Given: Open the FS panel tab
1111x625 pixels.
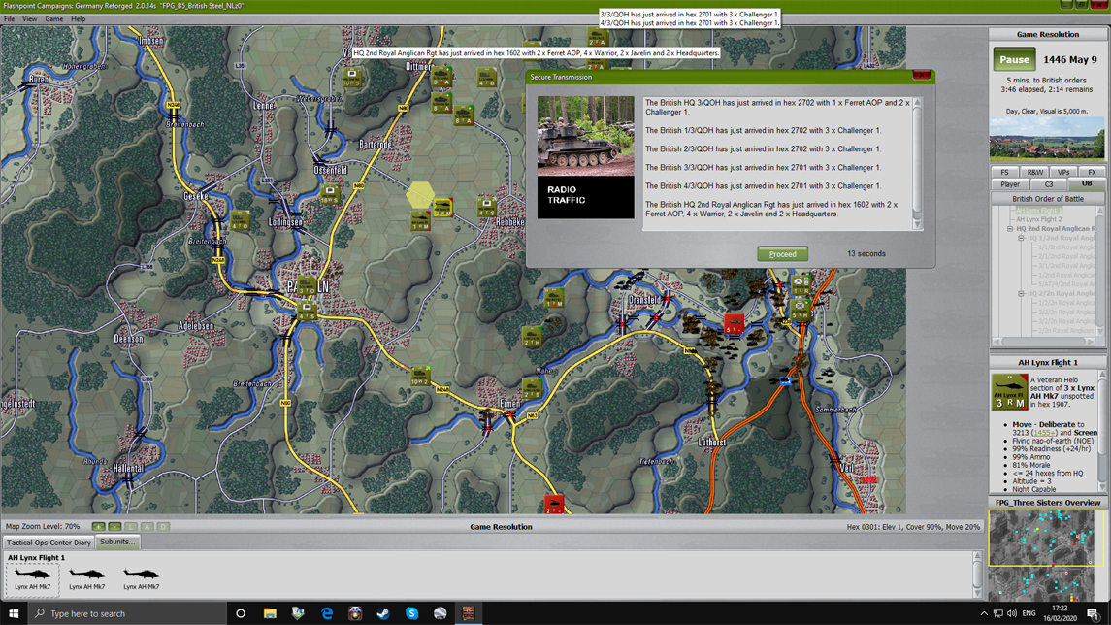Looking at the screenshot, I should [1004, 172].
